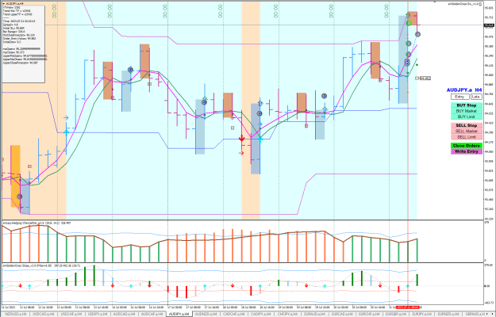Switch to the EURCHF.a,H4 chart tab
Viewport: 496px width, 317px height.
(x=370, y=314)
